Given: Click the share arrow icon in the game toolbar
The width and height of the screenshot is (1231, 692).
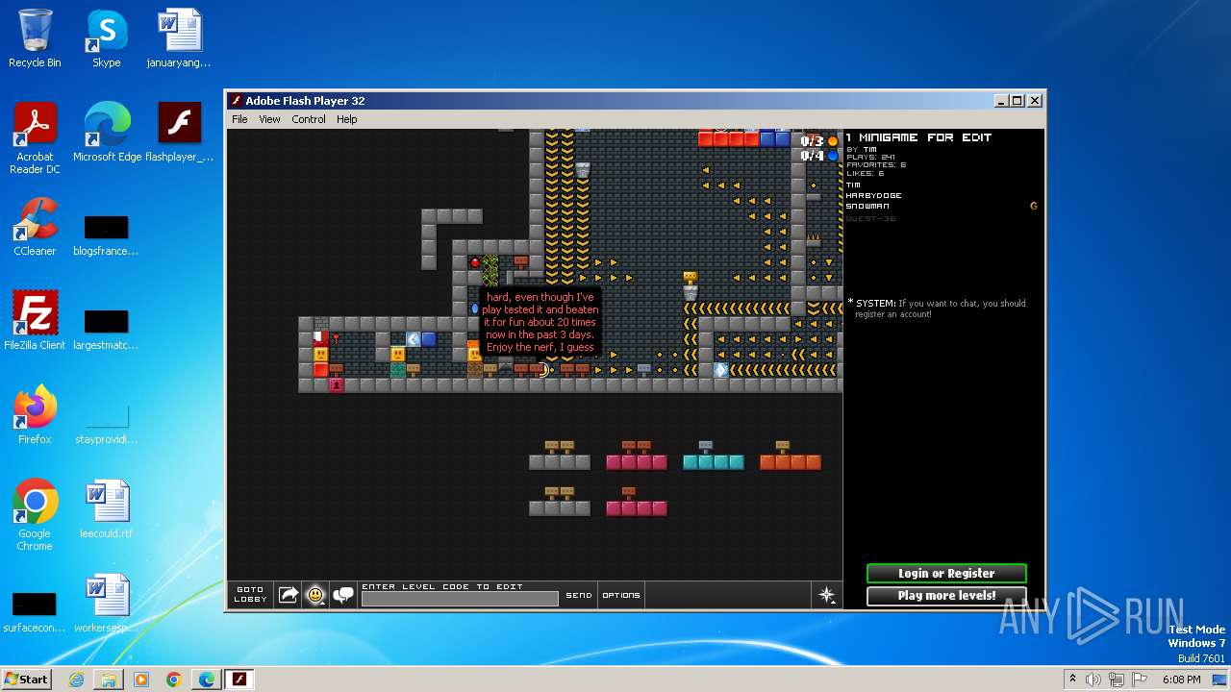Looking at the screenshot, I should coord(289,595).
